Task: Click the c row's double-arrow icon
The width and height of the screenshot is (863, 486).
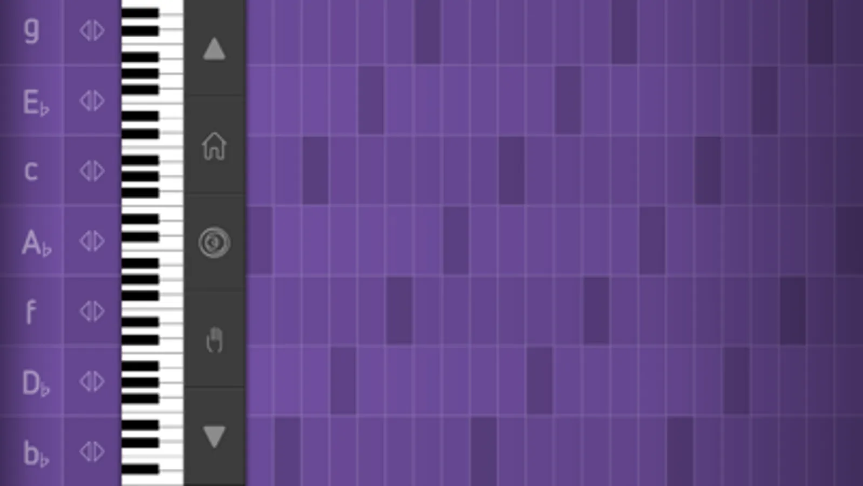Action: tap(92, 171)
